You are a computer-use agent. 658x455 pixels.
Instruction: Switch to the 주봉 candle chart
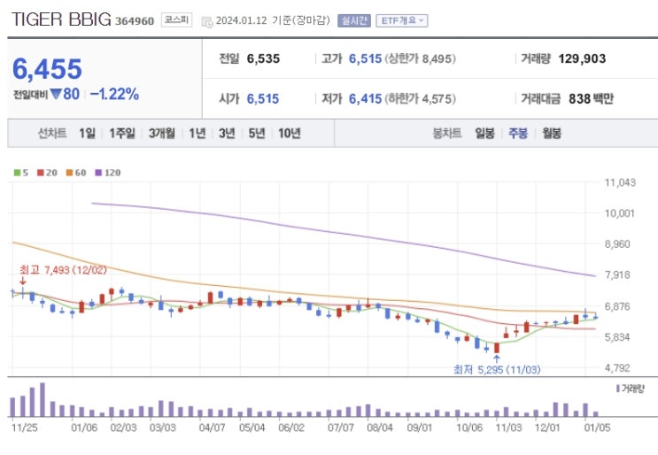518,134
